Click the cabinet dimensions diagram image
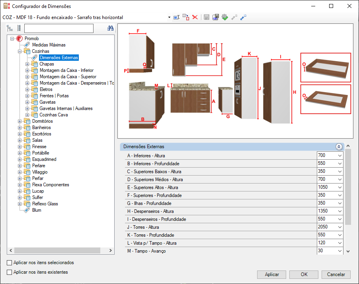The width and height of the screenshot is (359, 284). tap(235, 81)
